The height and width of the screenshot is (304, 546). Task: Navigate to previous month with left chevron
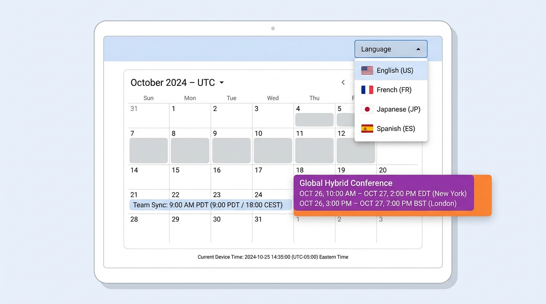coord(343,82)
